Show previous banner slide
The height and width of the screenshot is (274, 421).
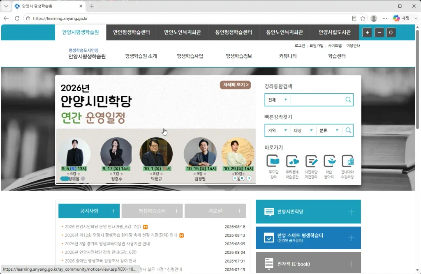point(235,178)
